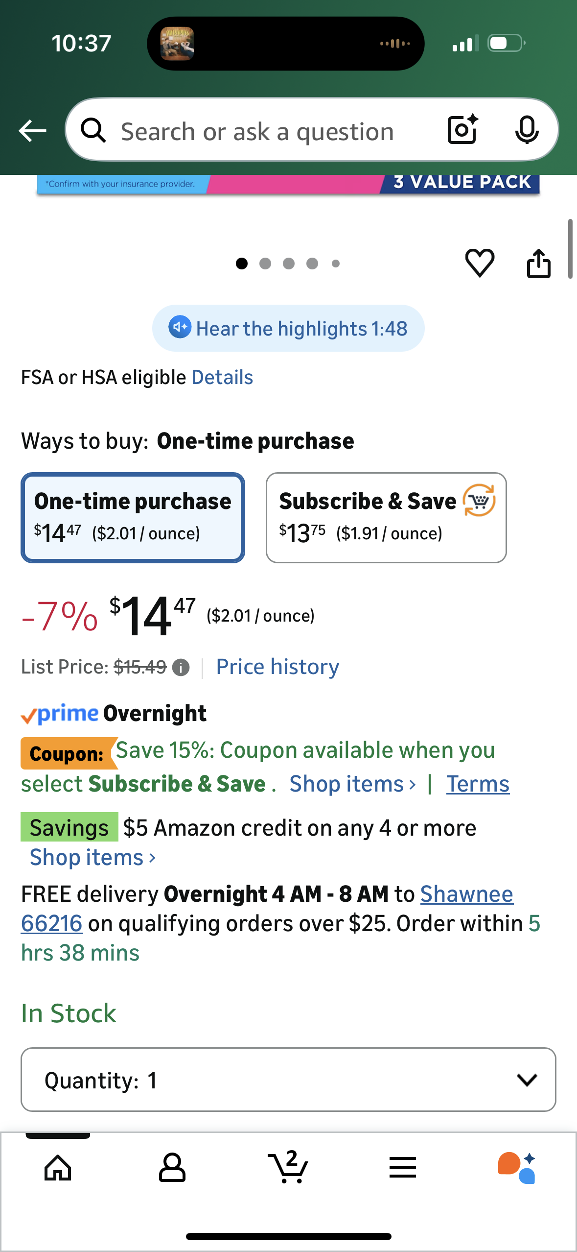Image resolution: width=577 pixels, height=1252 pixels.
Task: Expand Shop items next to coupon
Action: tap(352, 784)
